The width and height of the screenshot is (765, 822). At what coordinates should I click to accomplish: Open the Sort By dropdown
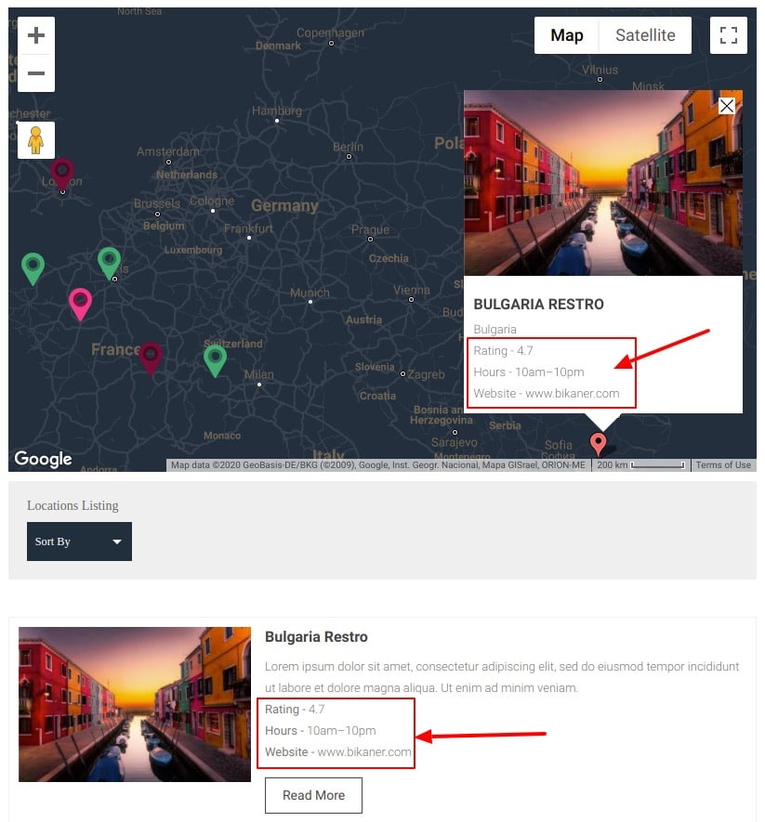[79, 541]
